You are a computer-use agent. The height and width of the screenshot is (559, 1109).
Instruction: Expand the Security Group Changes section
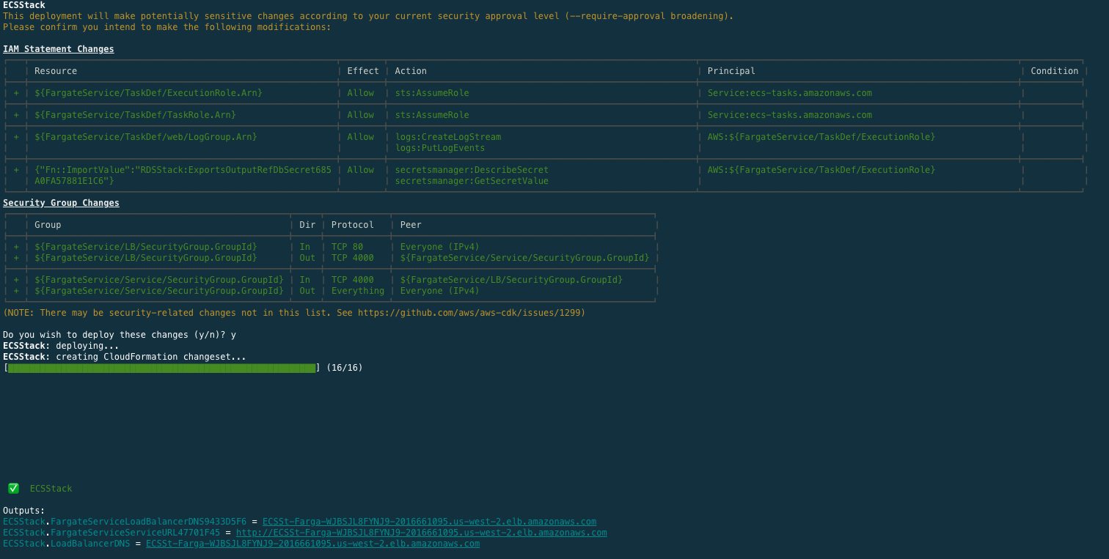point(61,202)
